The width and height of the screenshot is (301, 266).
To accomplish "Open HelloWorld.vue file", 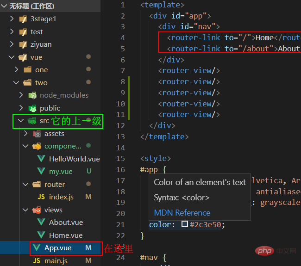I will point(75,159).
